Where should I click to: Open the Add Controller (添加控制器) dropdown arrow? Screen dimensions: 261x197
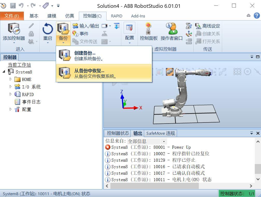(14, 43)
